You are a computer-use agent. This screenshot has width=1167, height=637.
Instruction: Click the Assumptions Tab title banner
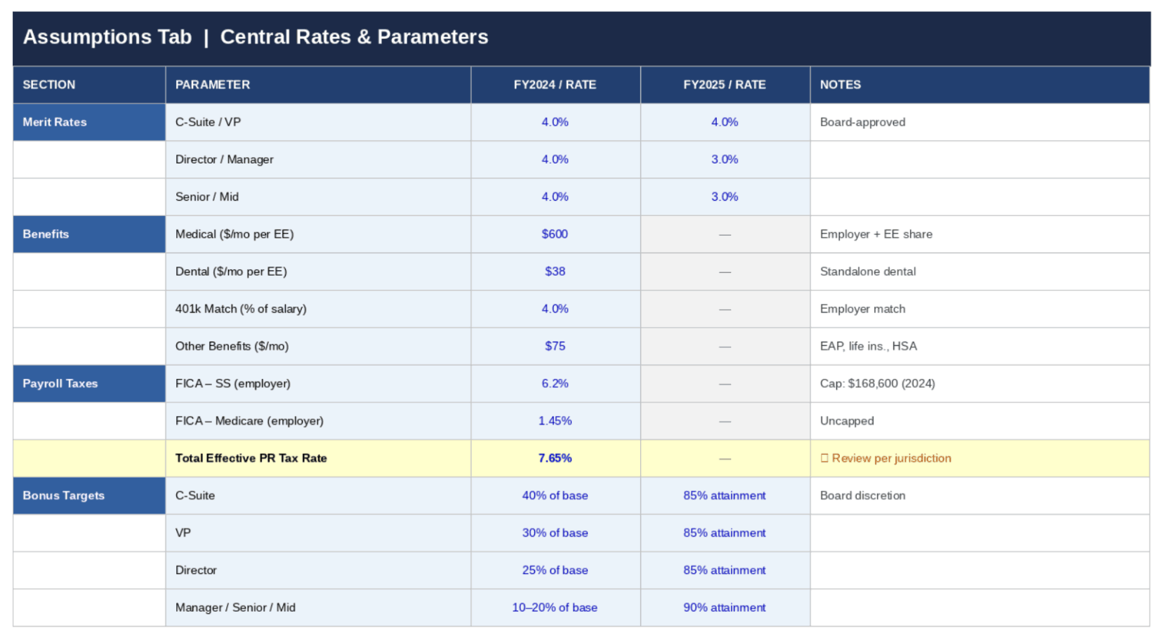click(256, 37)
